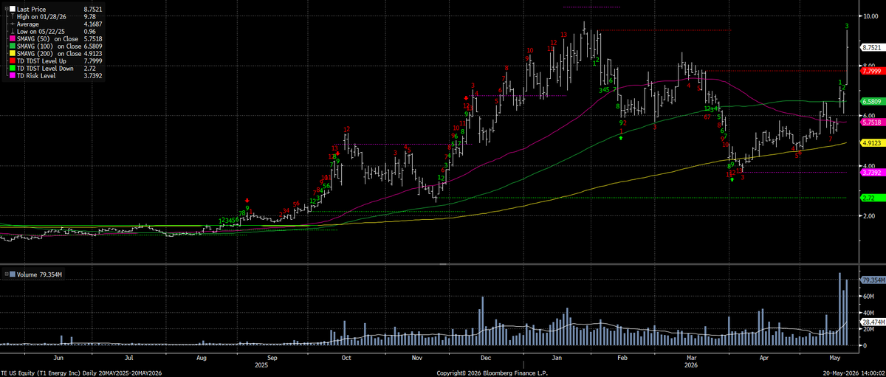Click the Oct label on time axis
The height and width of the screenshot is (377, 886).
click(346, 356)
